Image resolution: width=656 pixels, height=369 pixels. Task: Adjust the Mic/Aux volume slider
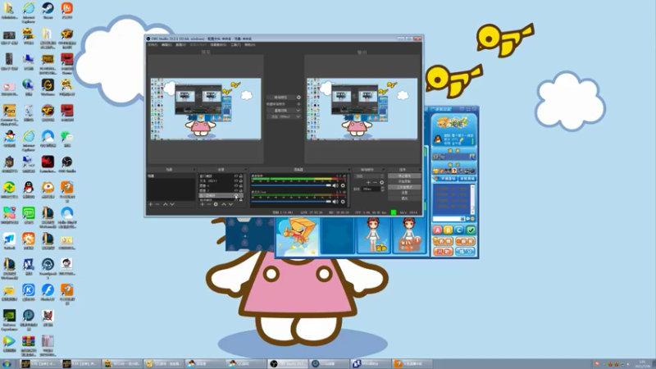pyautogui.click(x=291, y=201)
